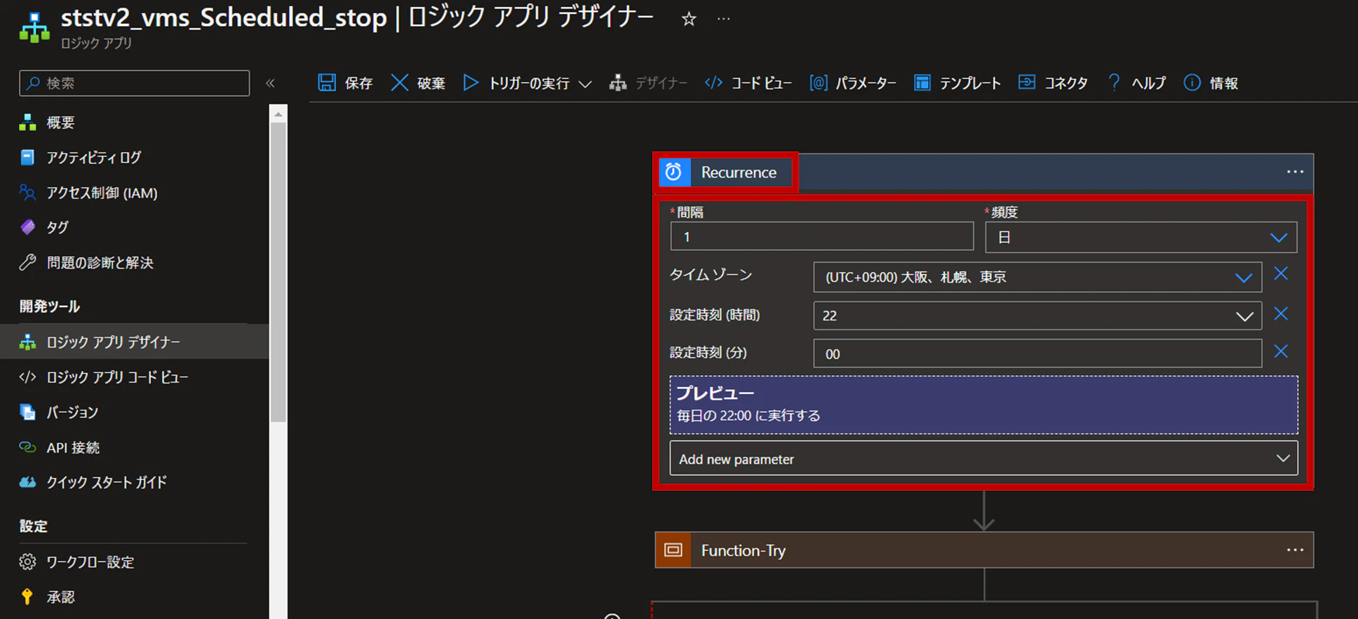
Task: Open the Code View (コード ビュー) icon
Action: 713,83
